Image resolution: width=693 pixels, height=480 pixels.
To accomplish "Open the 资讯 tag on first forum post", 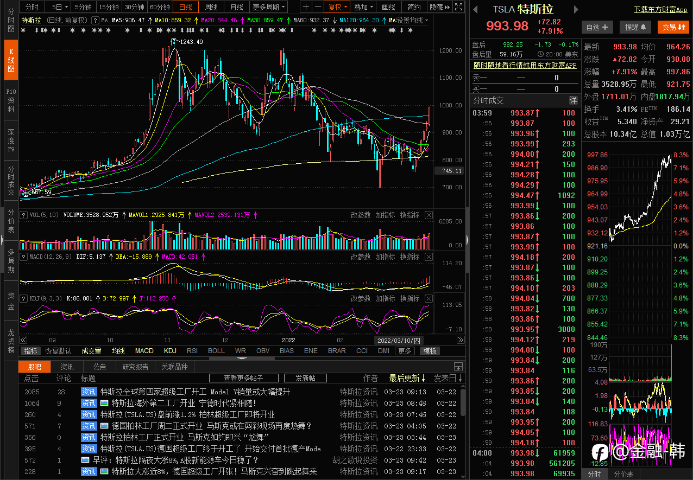I will coord(89,392).
